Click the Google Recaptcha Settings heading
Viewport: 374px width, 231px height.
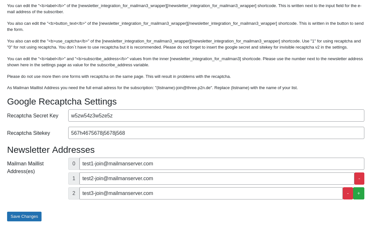[62, 102]
